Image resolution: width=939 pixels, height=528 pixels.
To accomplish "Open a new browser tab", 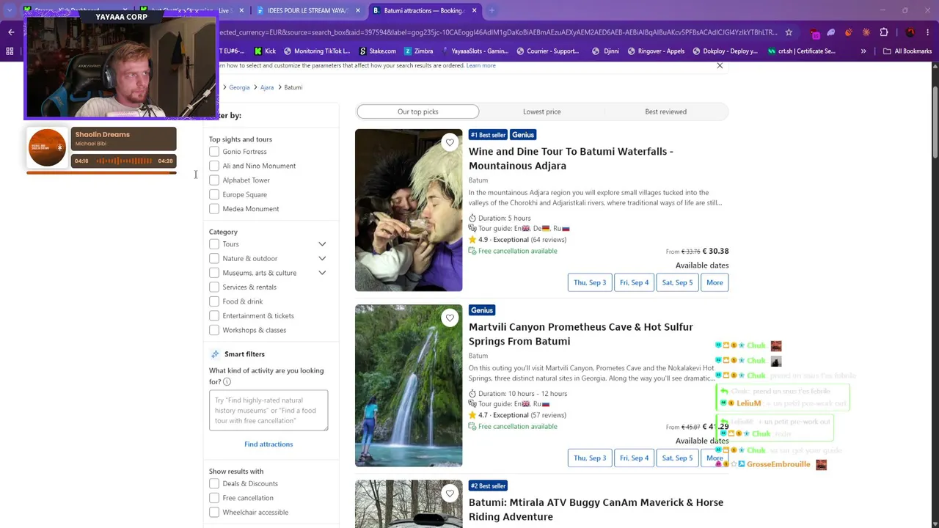I will tap(492, 11).
